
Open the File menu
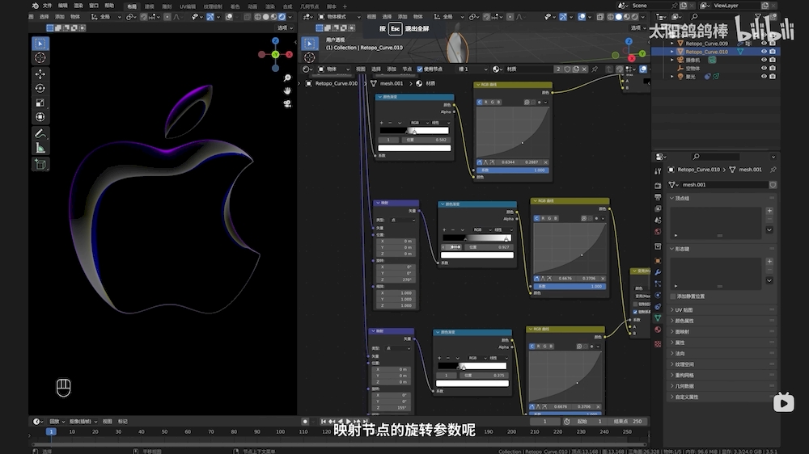(x=47, y=6)
